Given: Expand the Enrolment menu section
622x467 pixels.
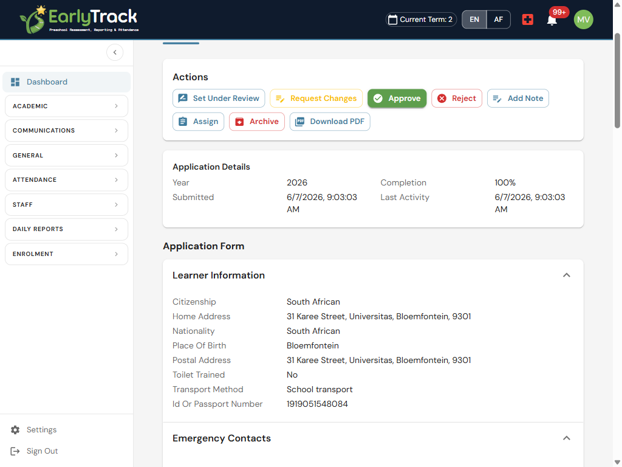Looking at the screenshot, I should coord(67,254).
